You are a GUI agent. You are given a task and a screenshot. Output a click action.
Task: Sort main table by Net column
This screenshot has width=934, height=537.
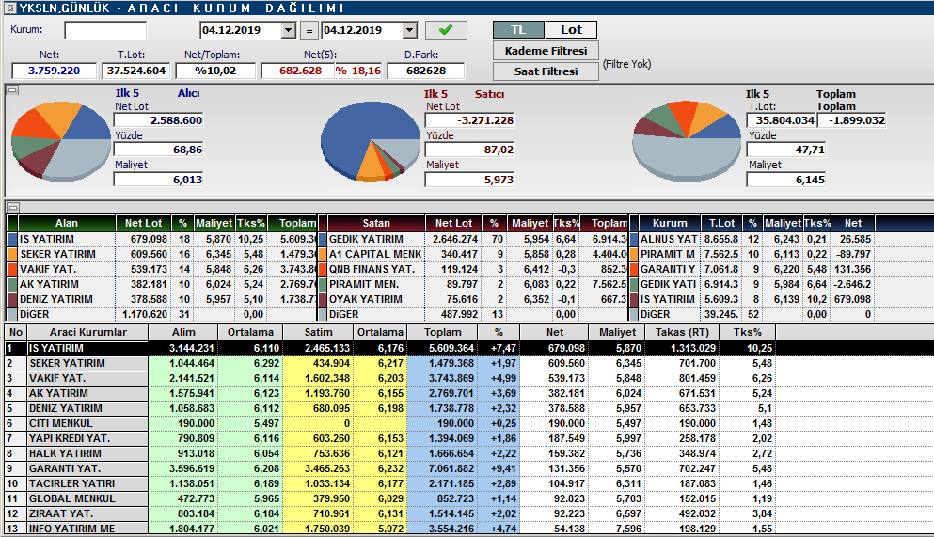point(555,332)
